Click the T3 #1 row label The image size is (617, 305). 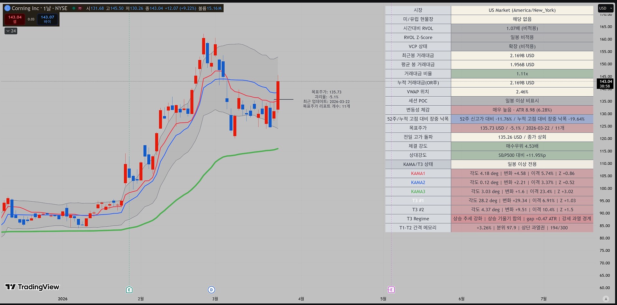tap(418, 201)
